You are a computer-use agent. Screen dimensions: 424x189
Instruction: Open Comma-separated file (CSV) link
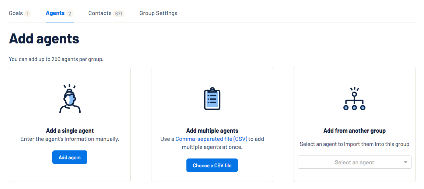211,139
